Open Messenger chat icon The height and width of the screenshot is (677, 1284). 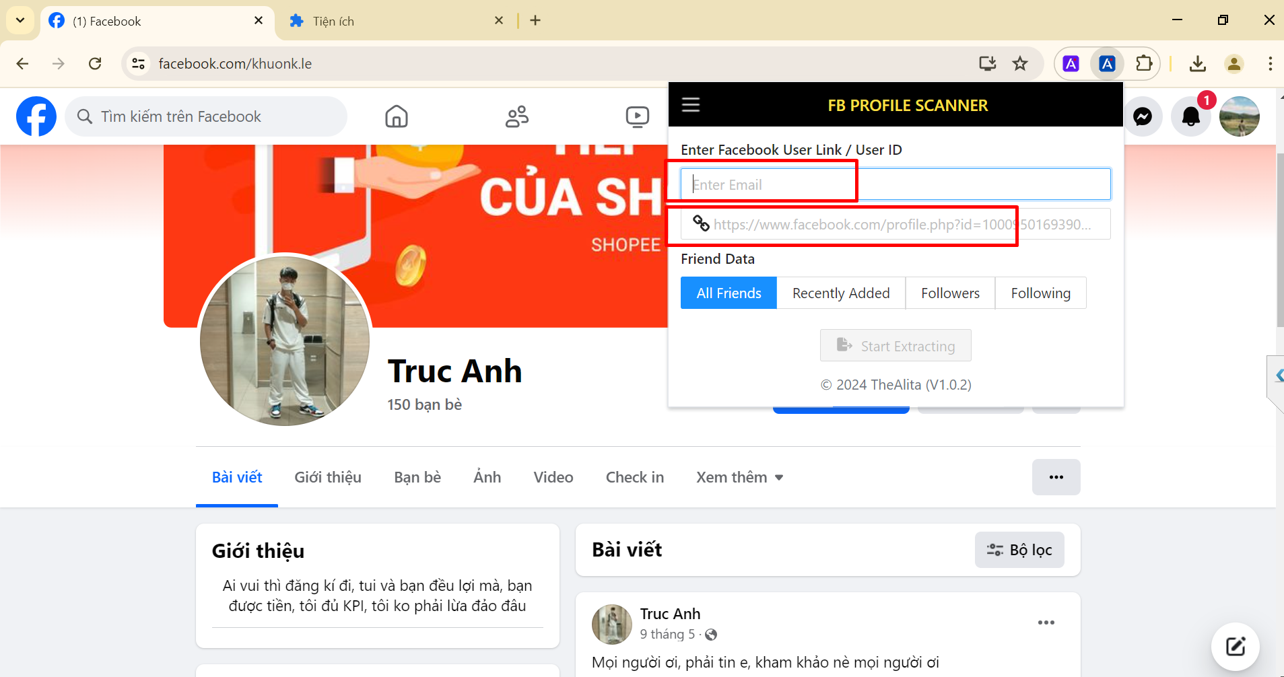click(x=1142, y=116)
